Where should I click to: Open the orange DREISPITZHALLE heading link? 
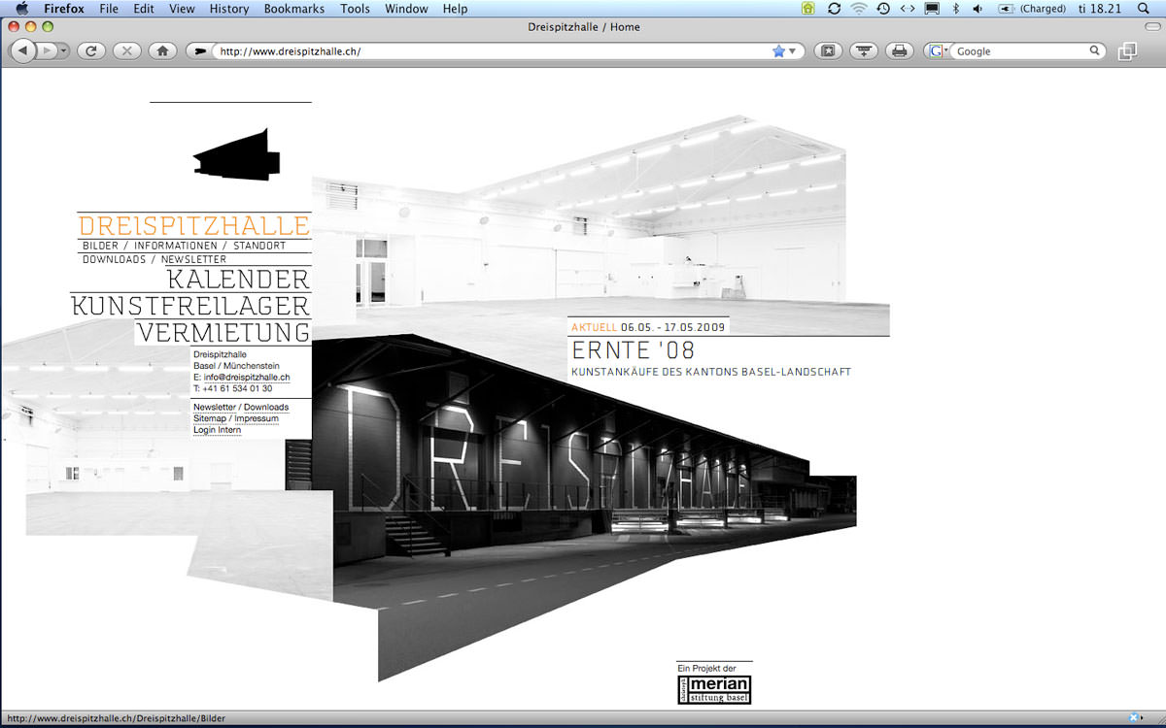(x=193, y=226)
